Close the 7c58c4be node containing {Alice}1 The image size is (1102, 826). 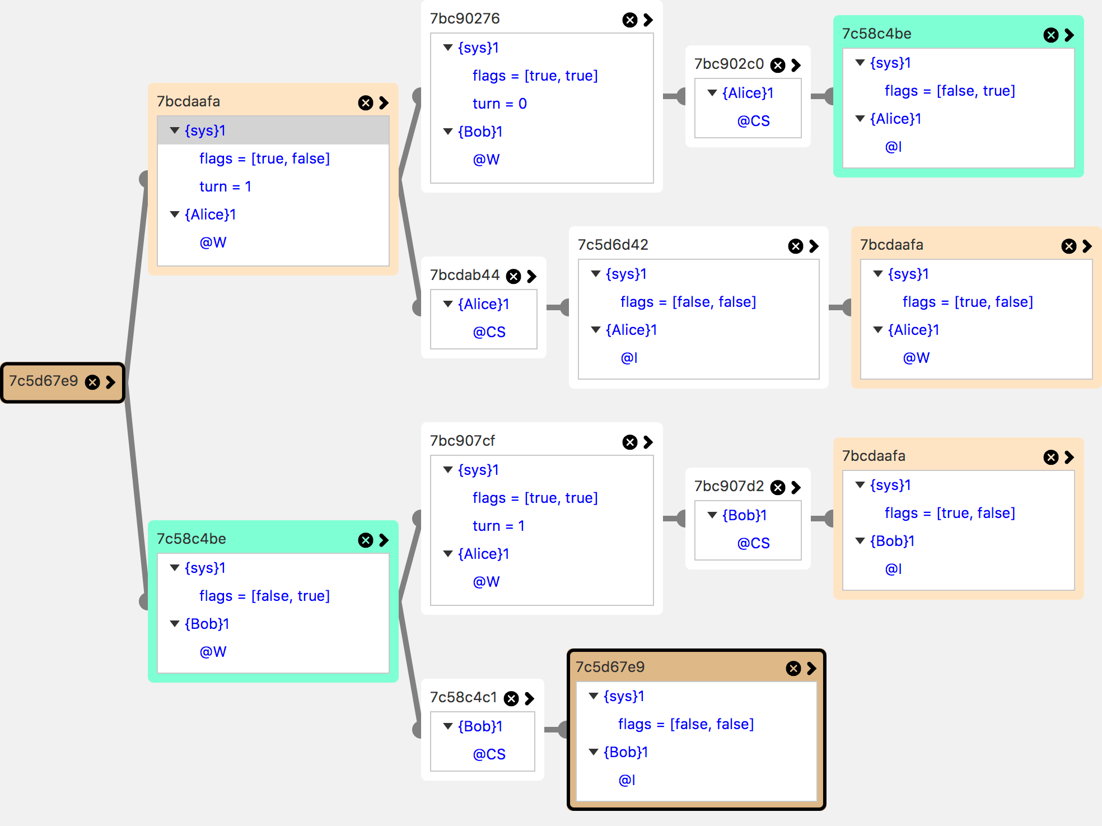click(x=1051, y=35)
